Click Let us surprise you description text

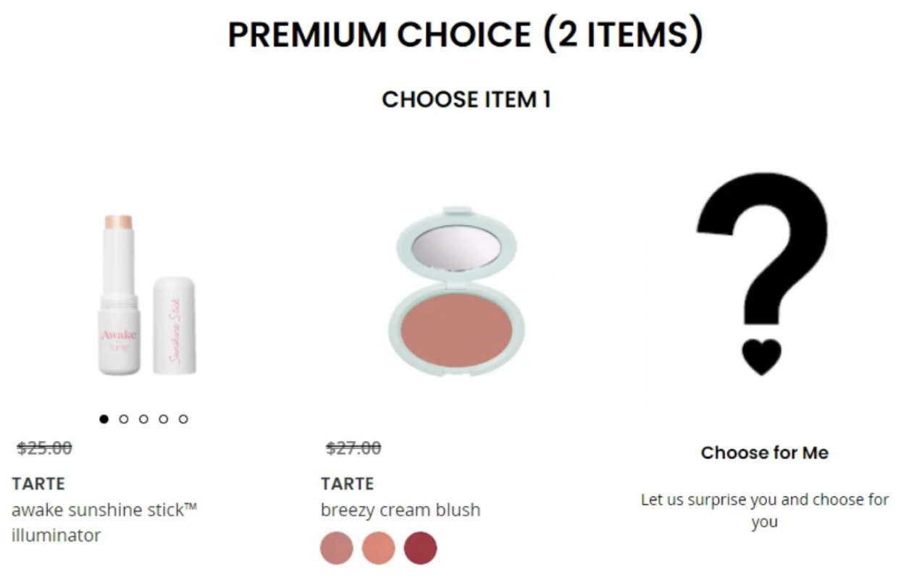click(x=765, y=511)
